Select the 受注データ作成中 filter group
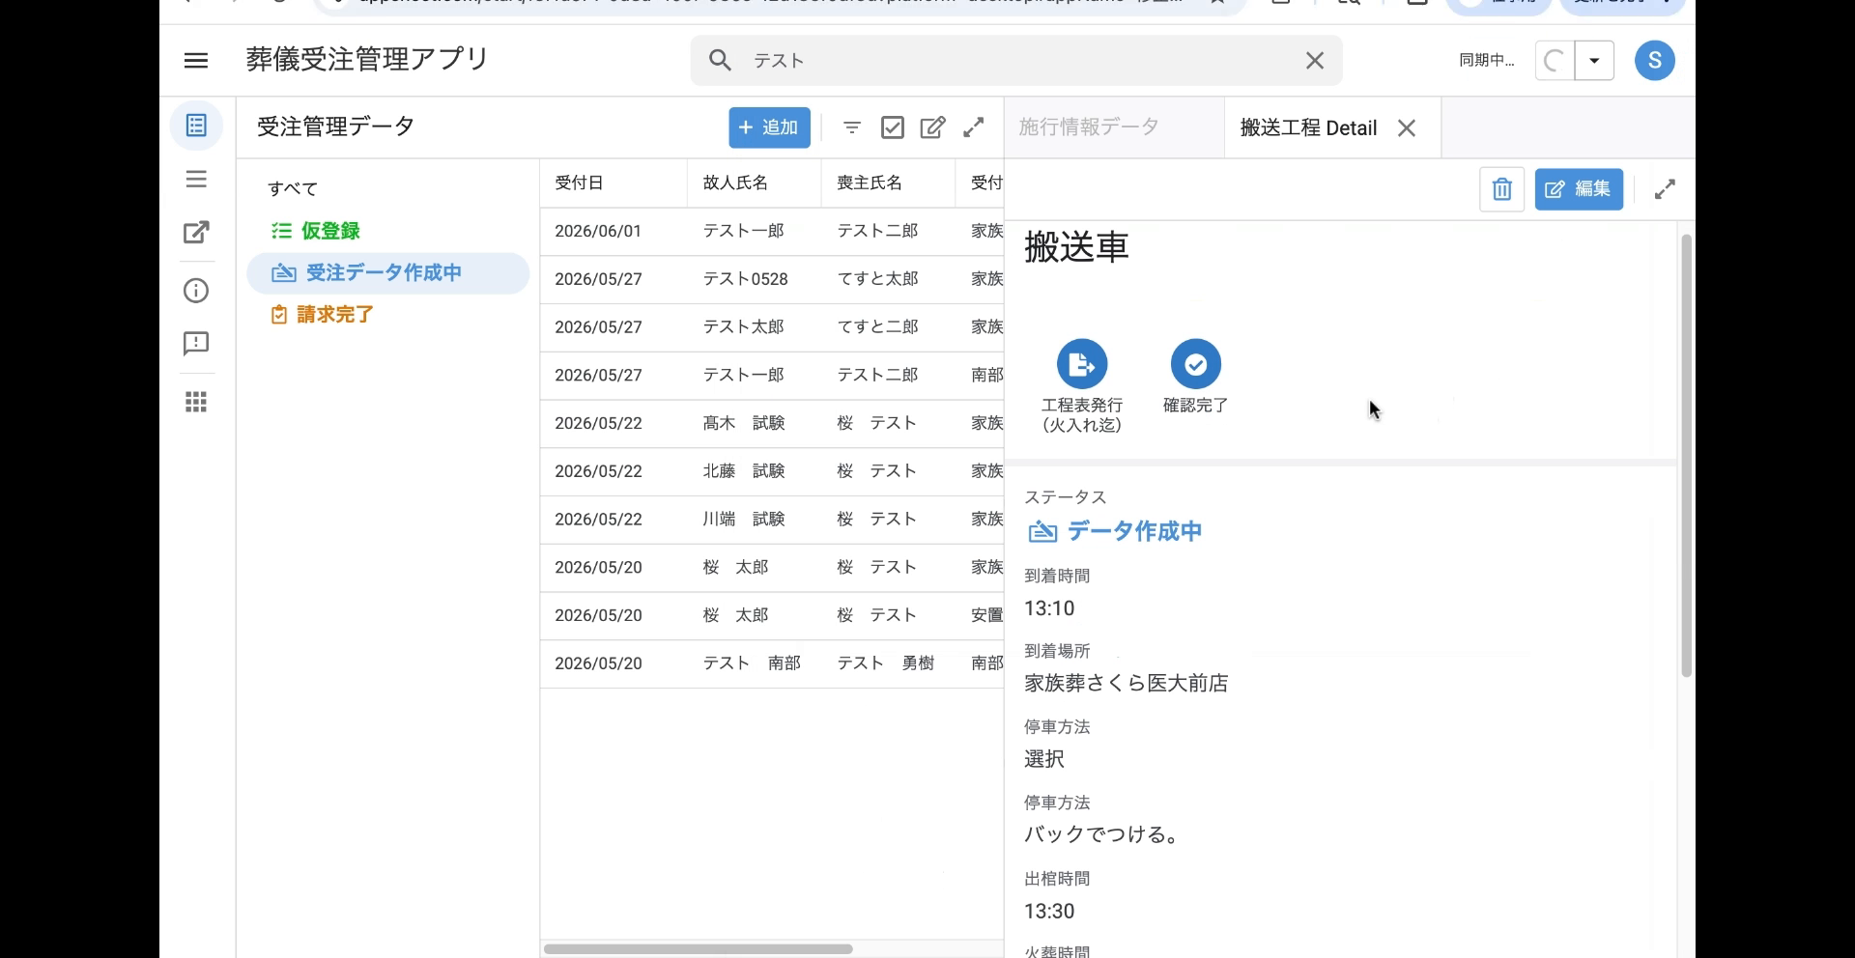Image resolution: width=1855 pixels, height=958 pixels. 388,273
